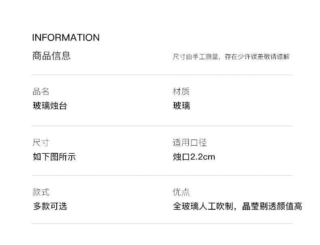
Task: Click the 尺寸 field label
Action: tap(41, 143)
